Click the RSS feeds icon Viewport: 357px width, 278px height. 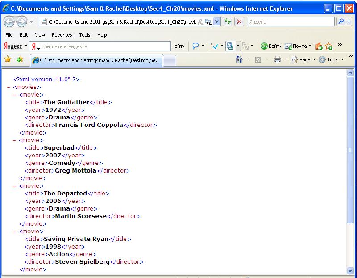pos(257,59)
